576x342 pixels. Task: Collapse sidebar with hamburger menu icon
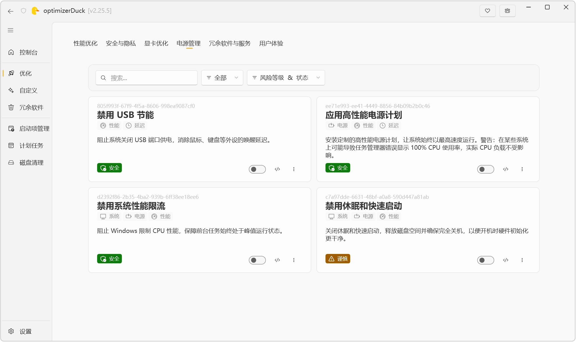coord(11,30)
